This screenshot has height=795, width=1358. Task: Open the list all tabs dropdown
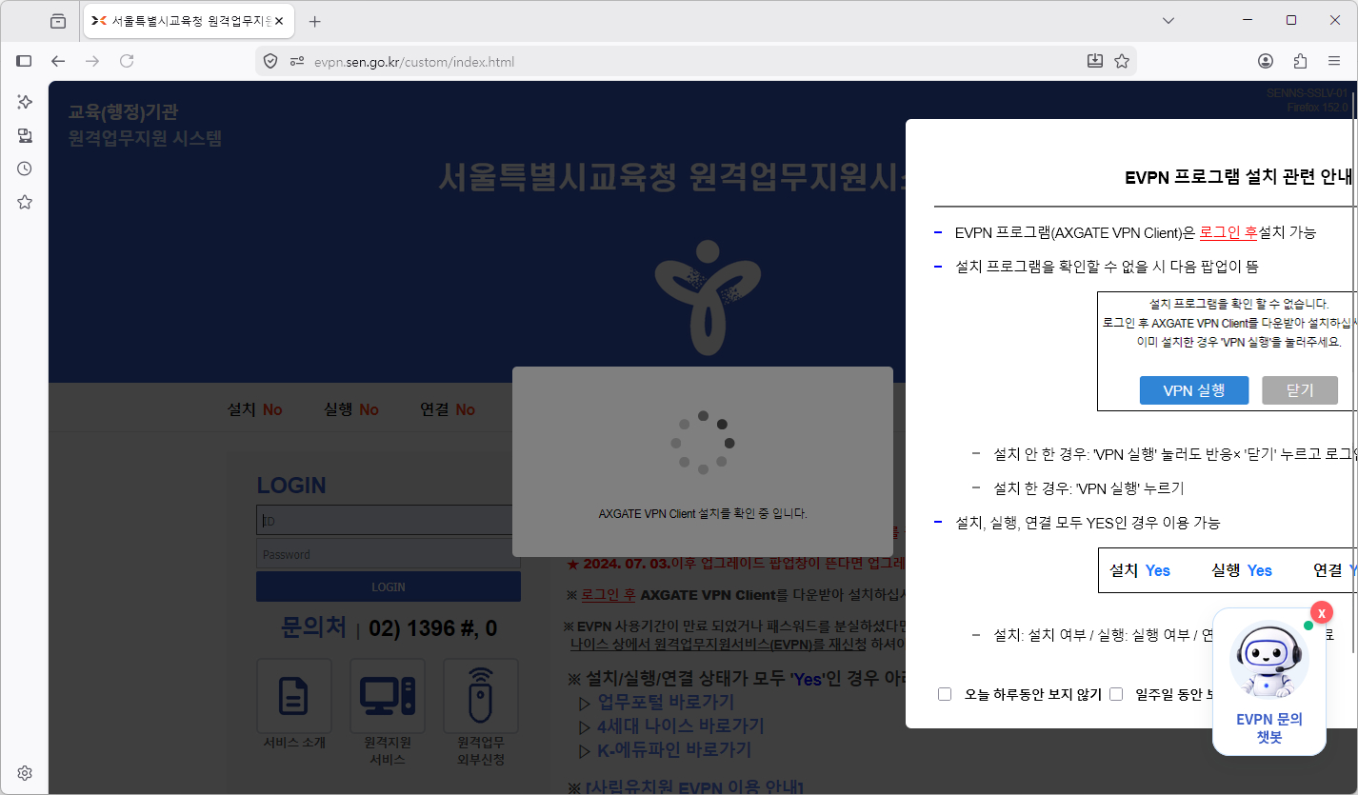[1168, 21]
